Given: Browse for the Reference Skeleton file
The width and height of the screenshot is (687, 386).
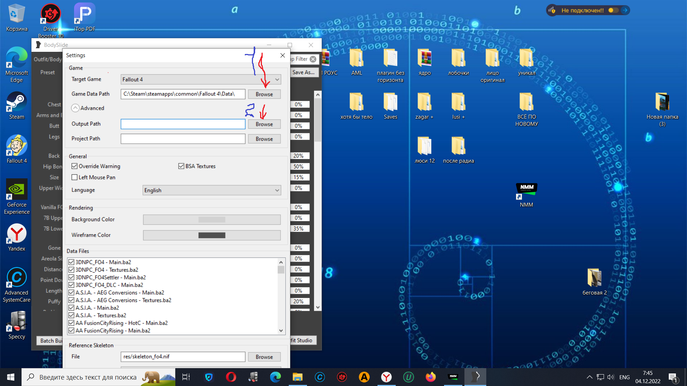Looking at the screenshot, I should (x=264, y=357).
